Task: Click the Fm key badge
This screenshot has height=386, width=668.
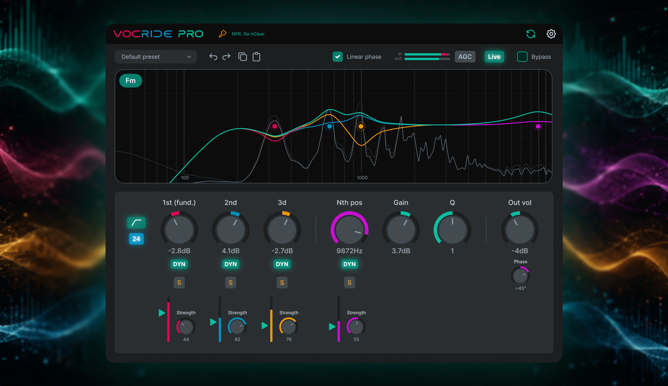Action: click(x=131, y=81)
